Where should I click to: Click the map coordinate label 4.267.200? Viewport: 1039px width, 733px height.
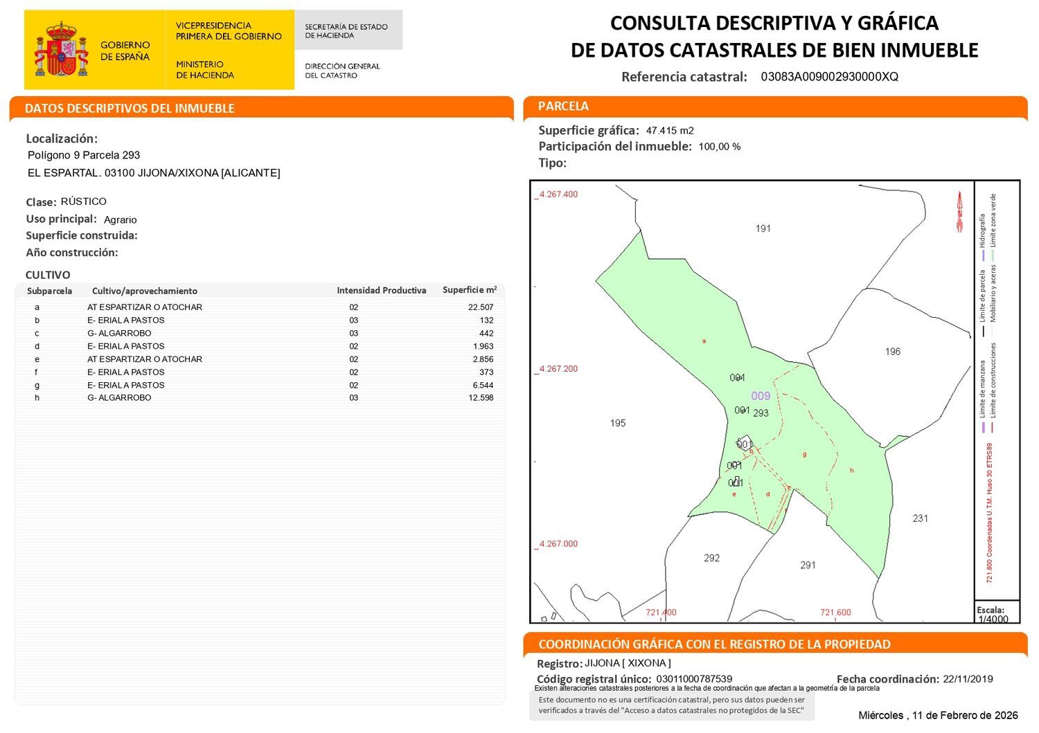(558, 369)
